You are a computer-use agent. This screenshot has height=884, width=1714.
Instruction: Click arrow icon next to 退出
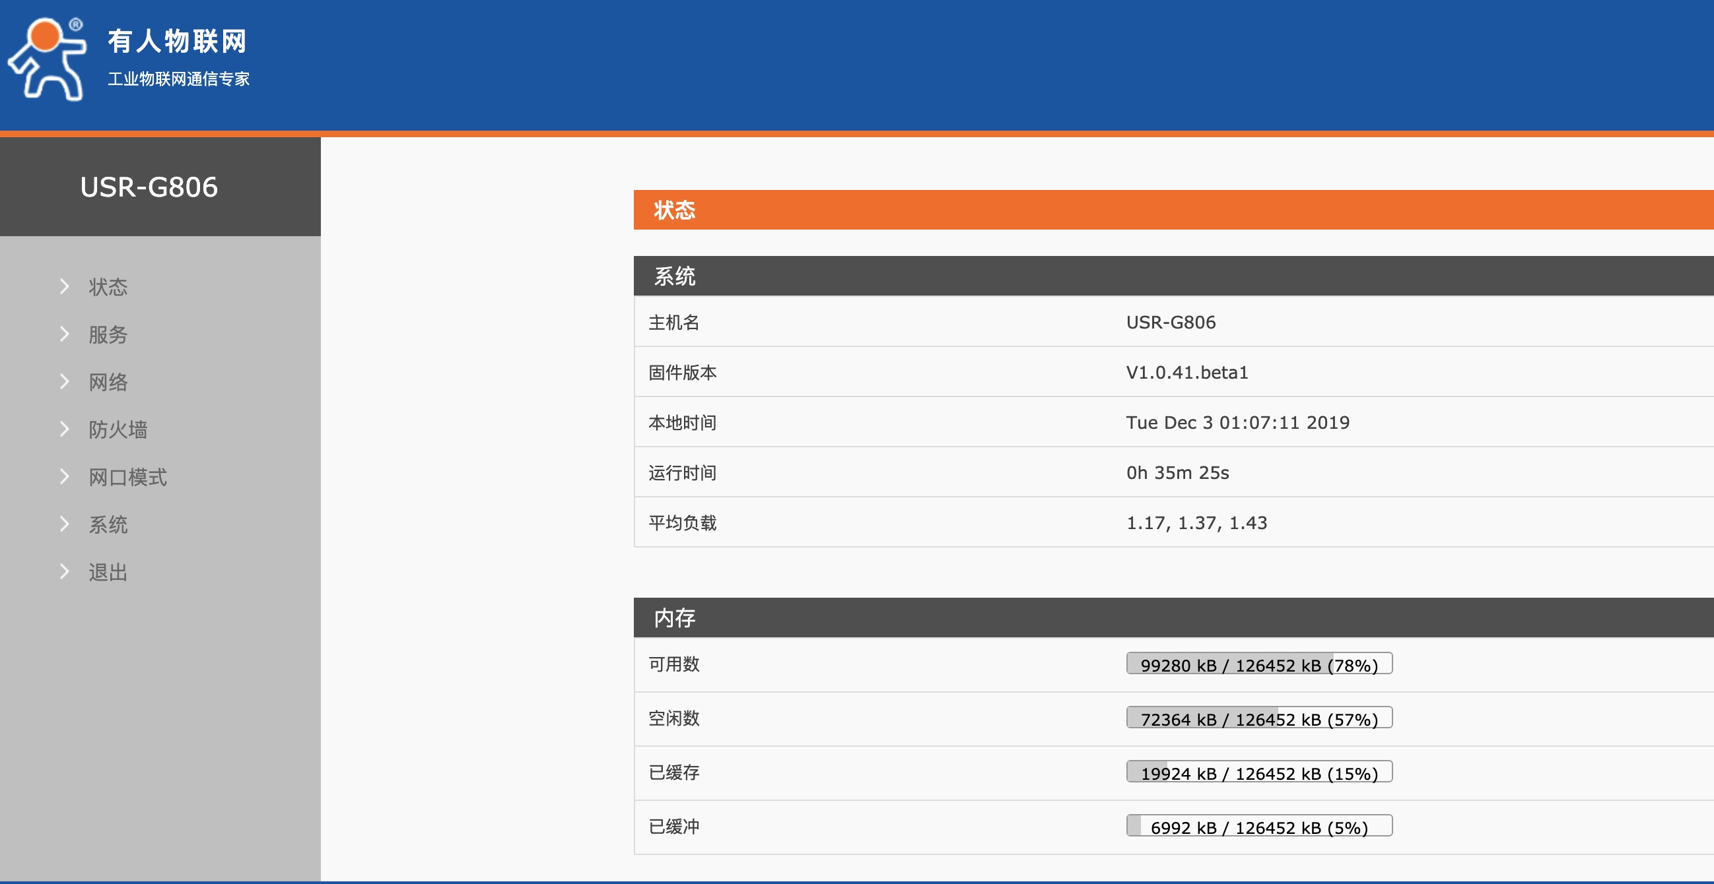click(64, 571)
